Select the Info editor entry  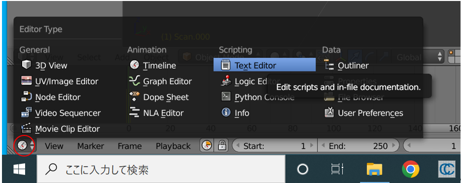pyautogui.click(x=235, y=113)
